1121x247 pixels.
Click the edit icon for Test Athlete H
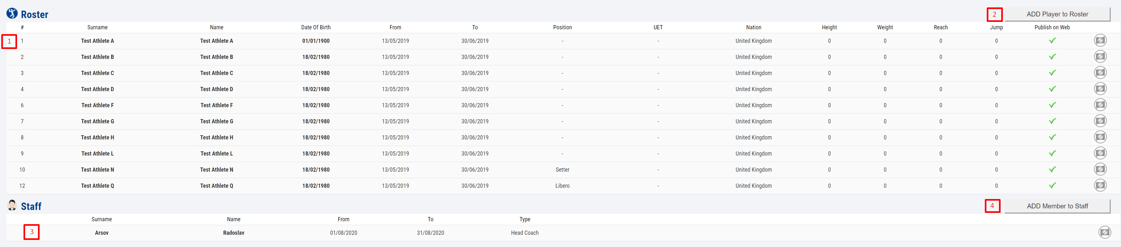pyautogui.click(x=1100, y=137)
